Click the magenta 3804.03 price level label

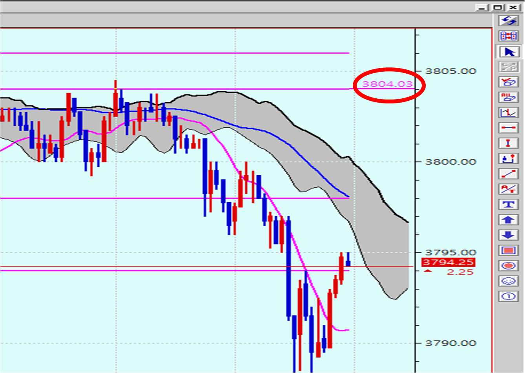(x=387, y=84)
